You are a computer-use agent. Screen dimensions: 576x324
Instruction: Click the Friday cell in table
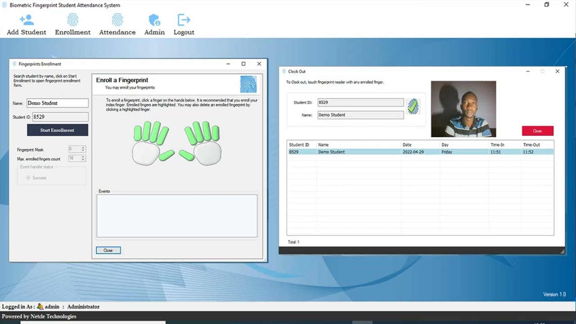tap(464, 152)
